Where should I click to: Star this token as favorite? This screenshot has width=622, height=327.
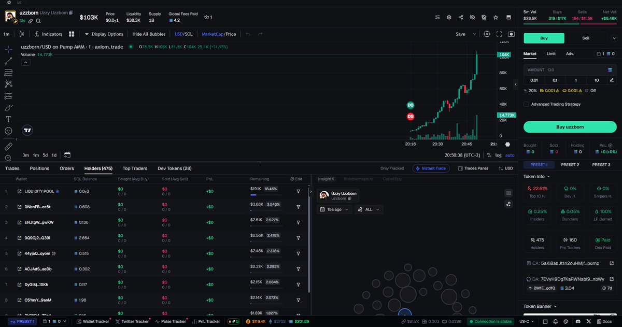click(496, 17)
